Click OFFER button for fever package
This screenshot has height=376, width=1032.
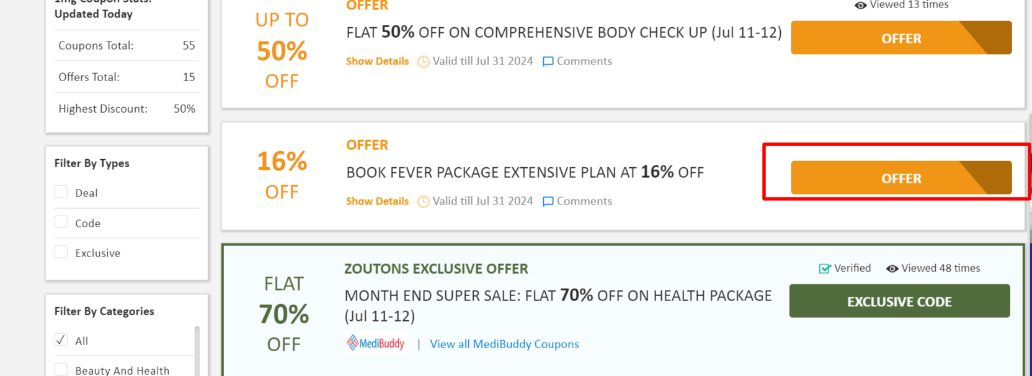(x=901, y=178)
